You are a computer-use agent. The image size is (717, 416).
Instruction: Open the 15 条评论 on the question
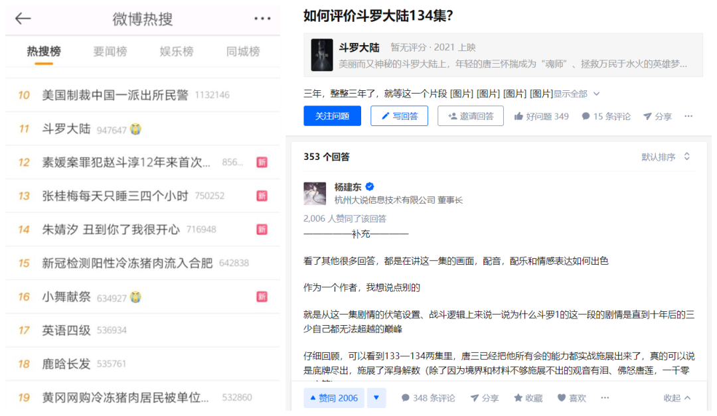606,117
